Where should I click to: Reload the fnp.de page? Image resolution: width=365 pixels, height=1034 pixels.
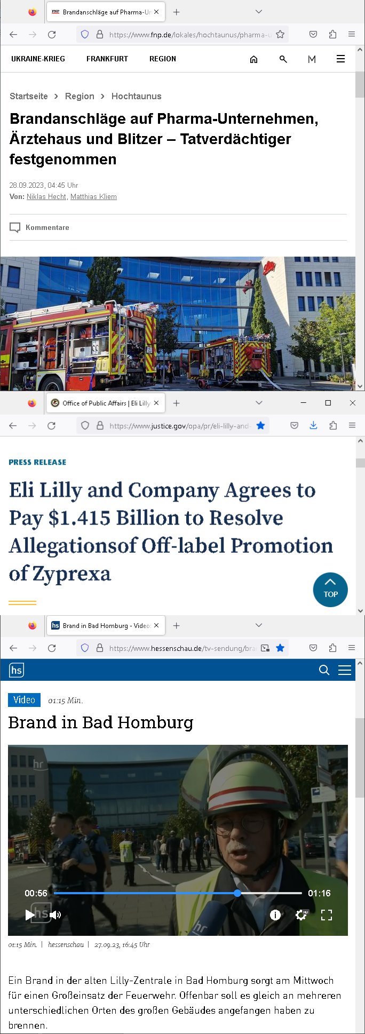[x=52, y=35]
